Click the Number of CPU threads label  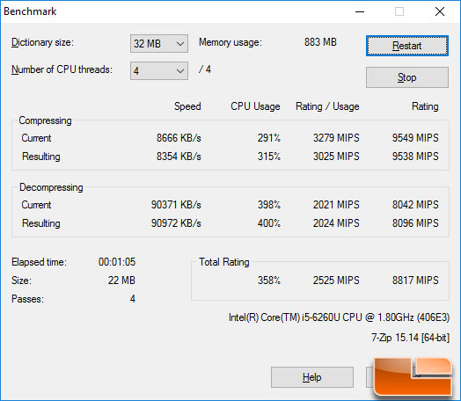point(62,69)
